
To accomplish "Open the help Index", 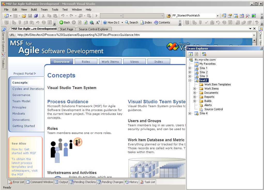I will coord(146,22).
